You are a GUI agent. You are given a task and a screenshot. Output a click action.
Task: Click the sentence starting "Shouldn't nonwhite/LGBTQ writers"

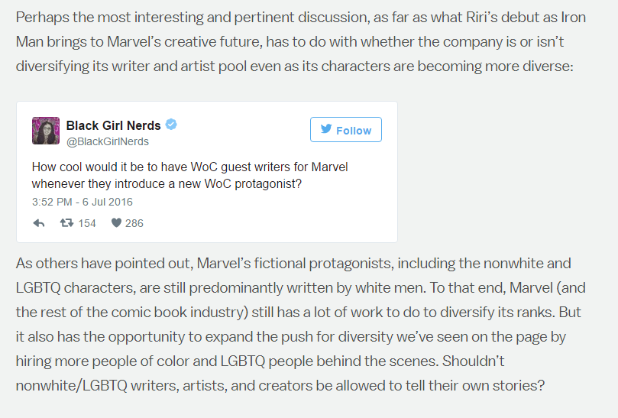(280, 373)
